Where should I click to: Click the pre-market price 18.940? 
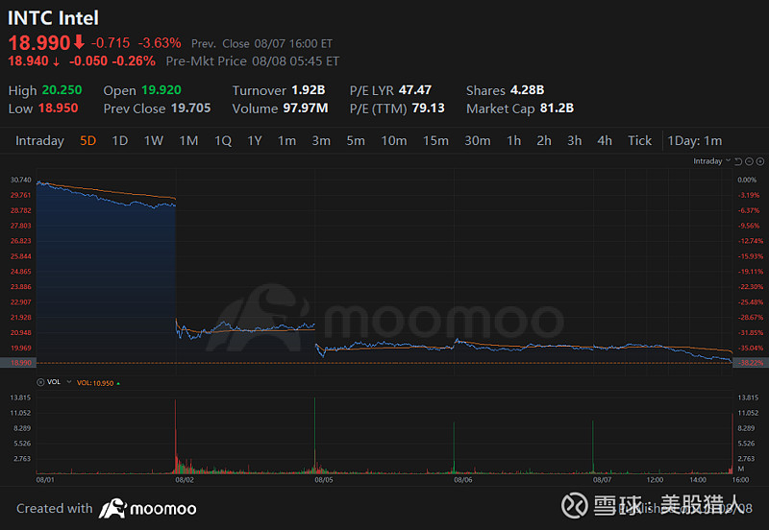pos(29,61)
